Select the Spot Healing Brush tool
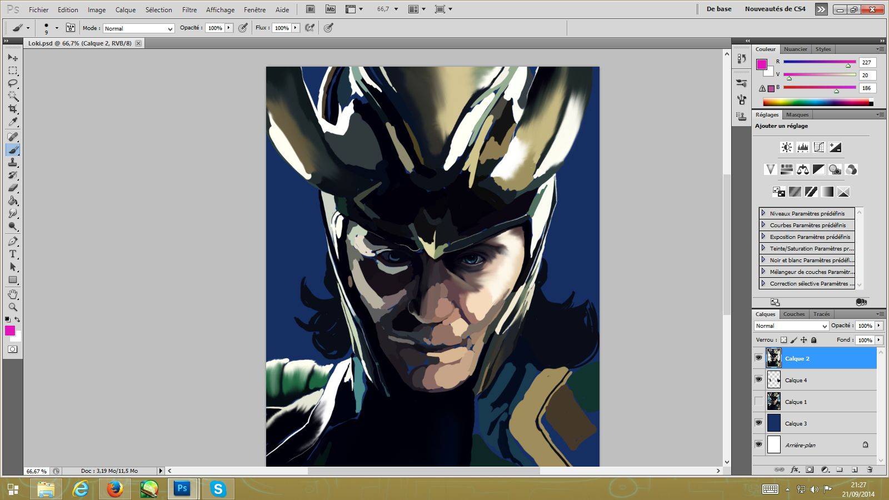The height and width of the screenshot is (500, 889). [13, 137]
